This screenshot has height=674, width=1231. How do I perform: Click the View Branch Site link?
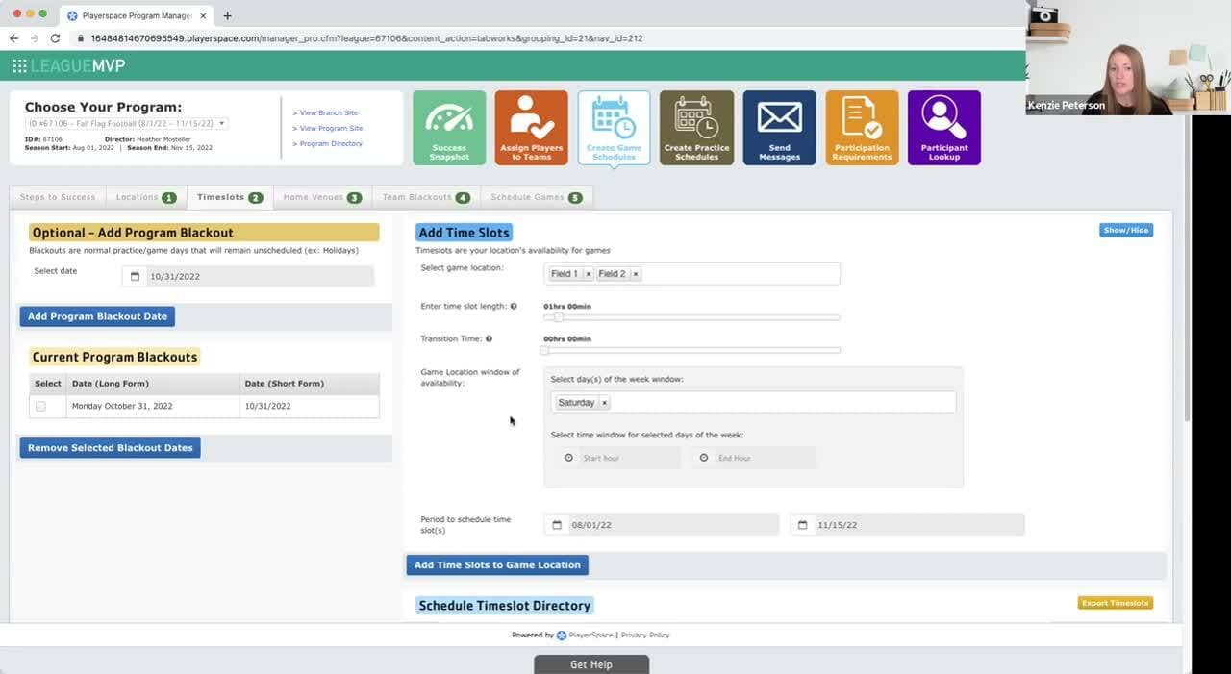[328, 112]
